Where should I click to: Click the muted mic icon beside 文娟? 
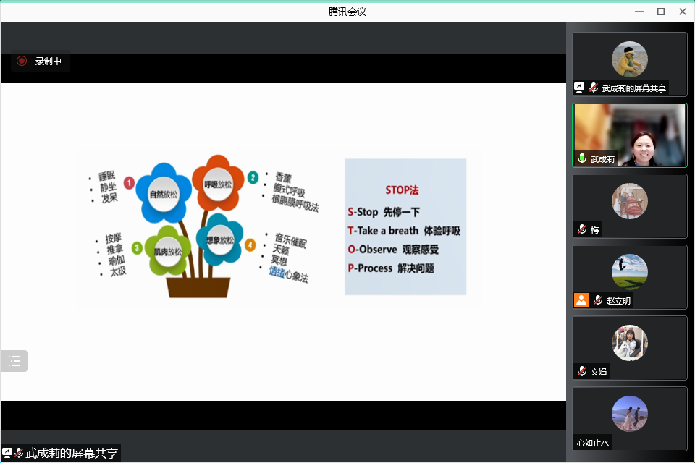pos(581,371)
